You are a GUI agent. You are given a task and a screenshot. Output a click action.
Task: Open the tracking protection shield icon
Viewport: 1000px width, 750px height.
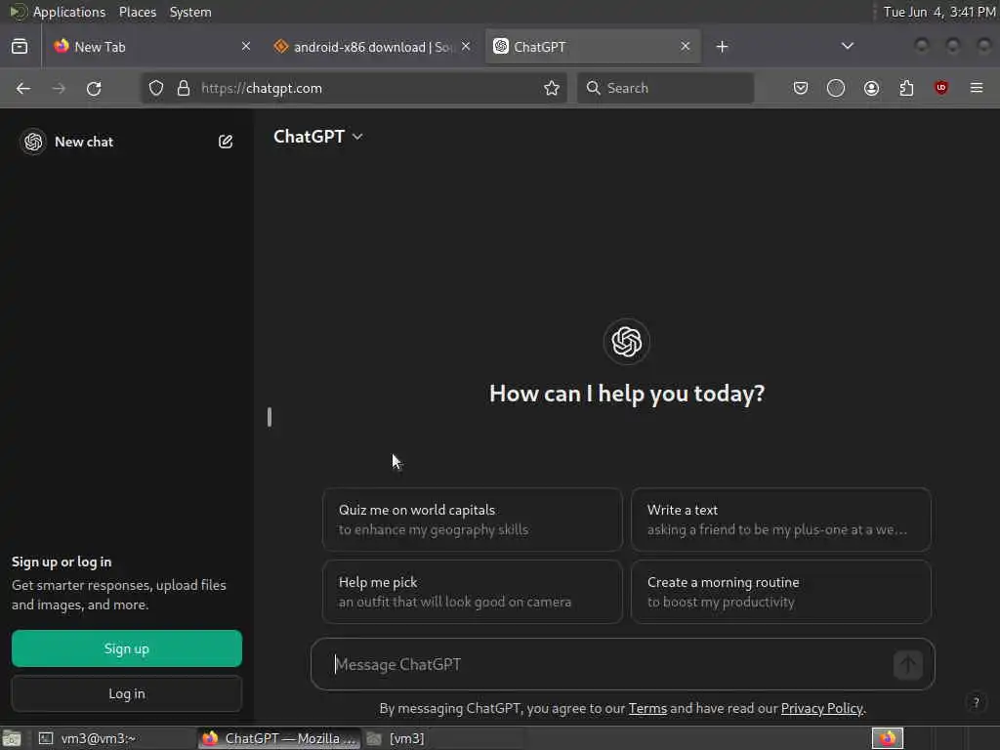(x=156, y=88)
